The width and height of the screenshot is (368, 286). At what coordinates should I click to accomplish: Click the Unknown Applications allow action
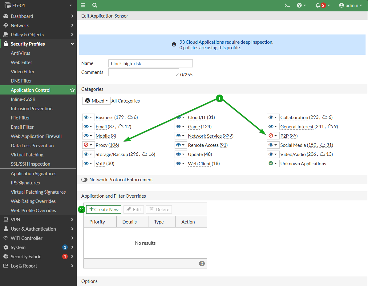(273, 163)
